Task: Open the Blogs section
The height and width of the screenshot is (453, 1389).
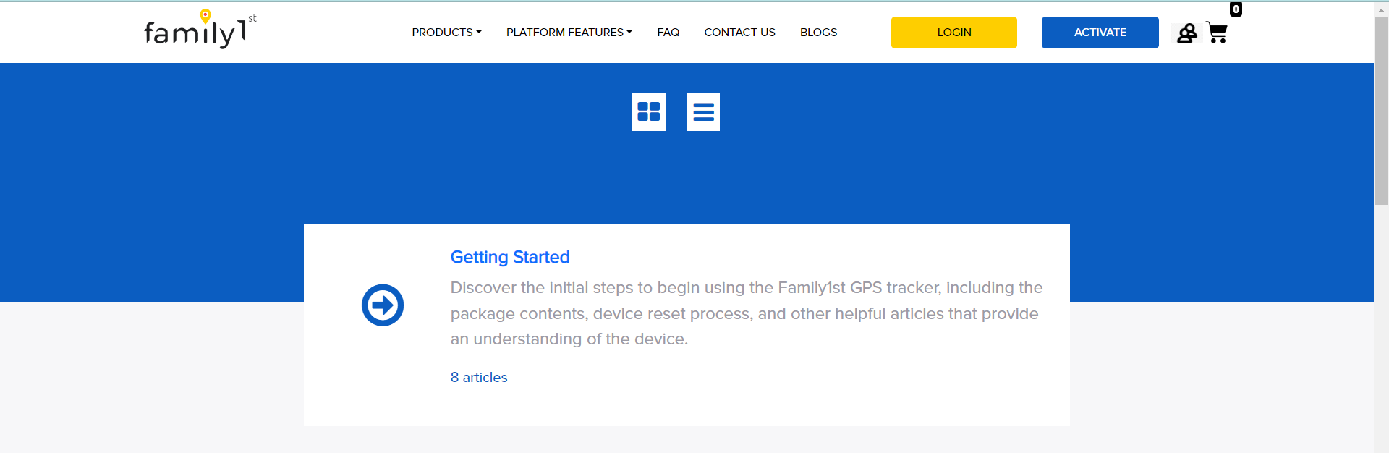Action: (818, 33)
